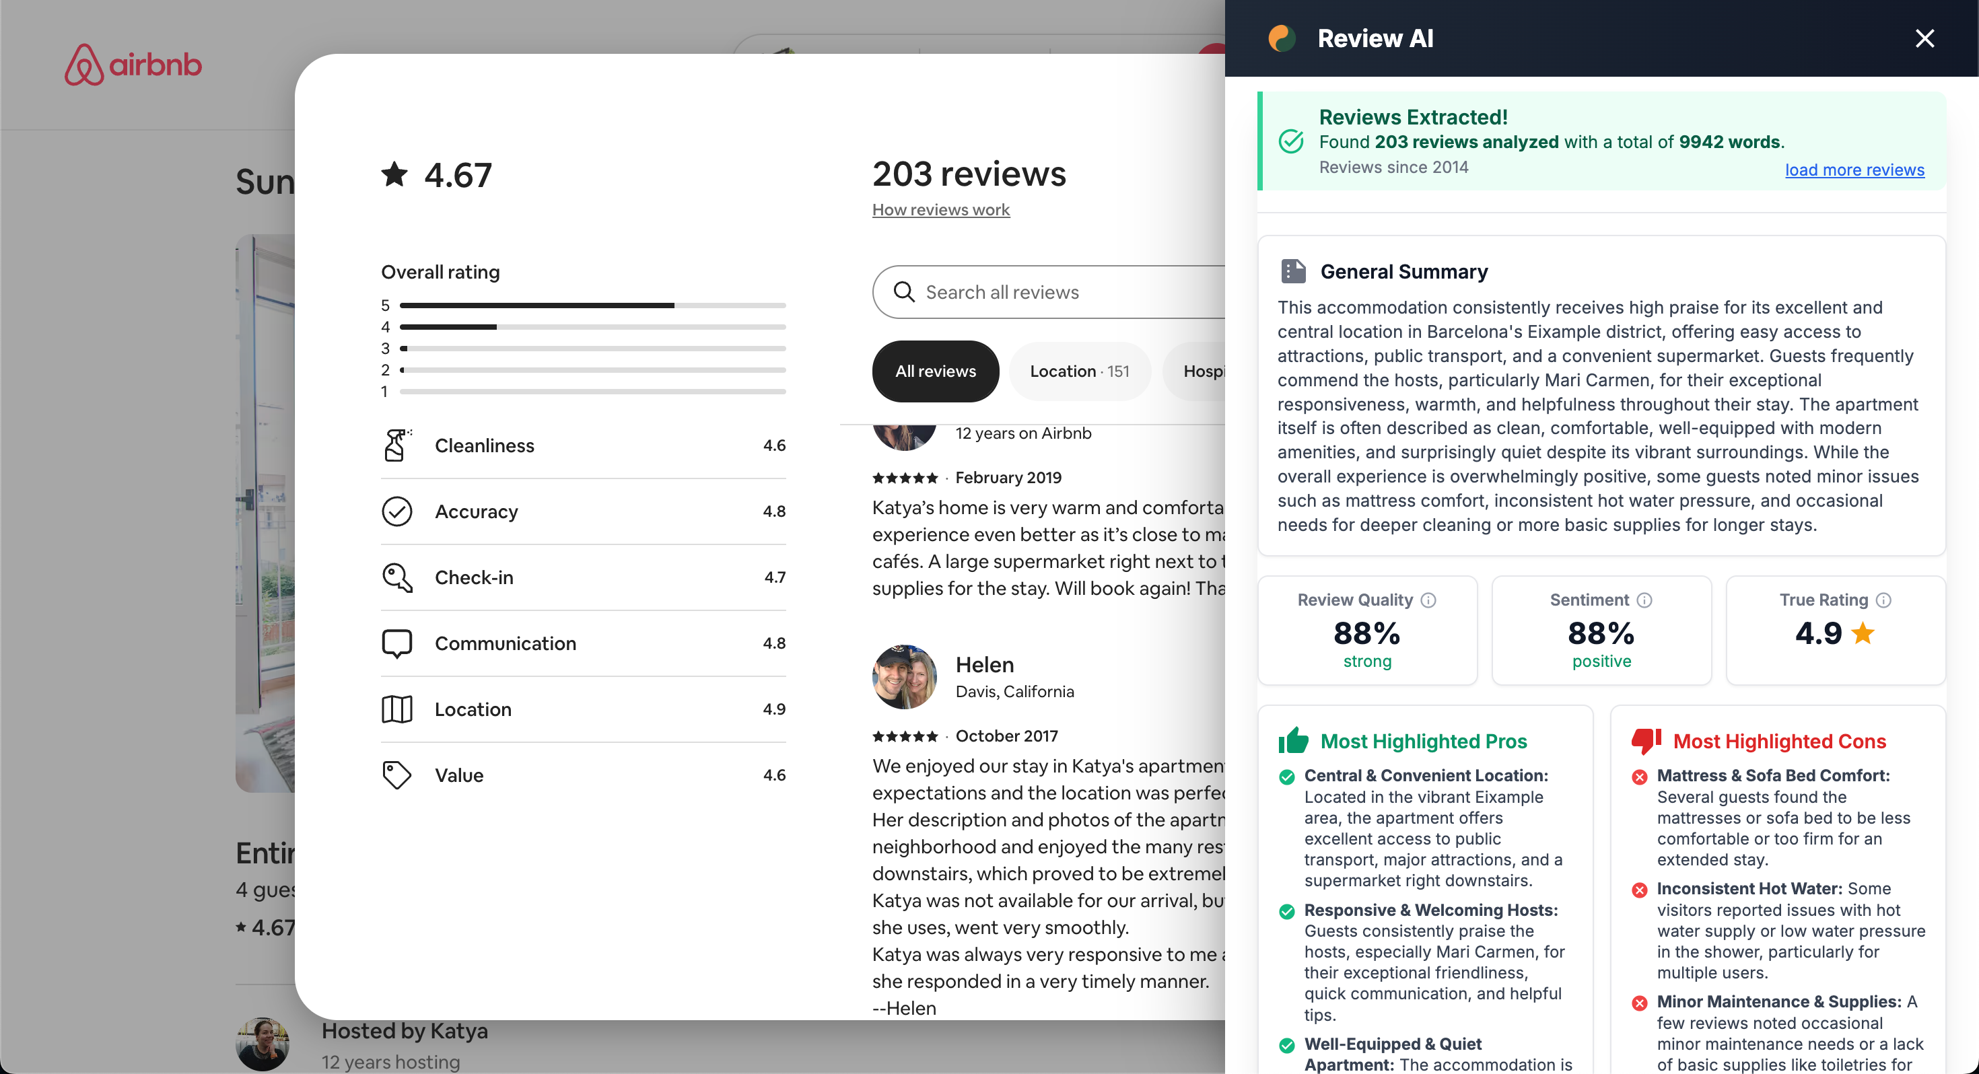Click the Cleanliness spray bottle icon
1979x1074 pixels.
point(396,445)
